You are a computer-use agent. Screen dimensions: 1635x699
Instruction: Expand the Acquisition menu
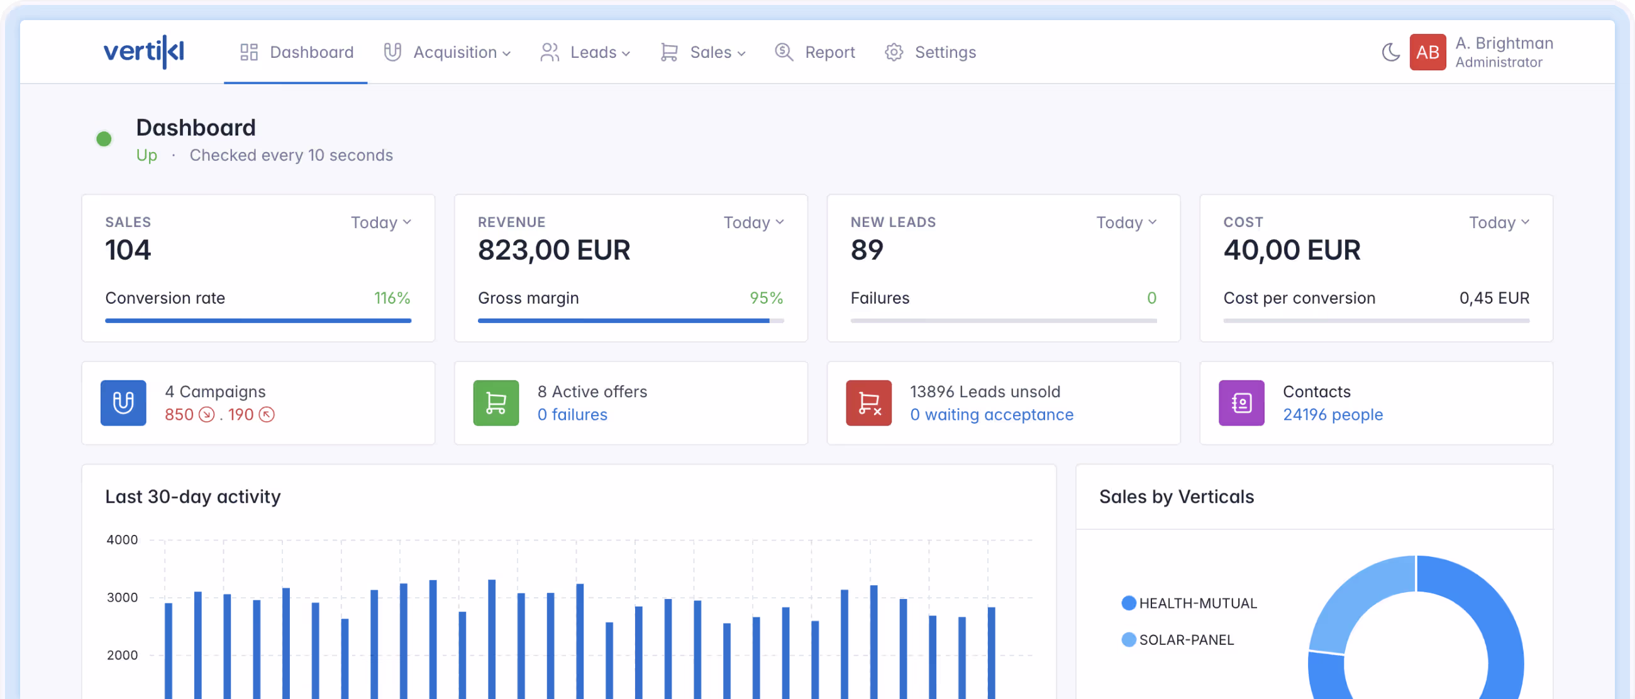click(x=447, y=52)
